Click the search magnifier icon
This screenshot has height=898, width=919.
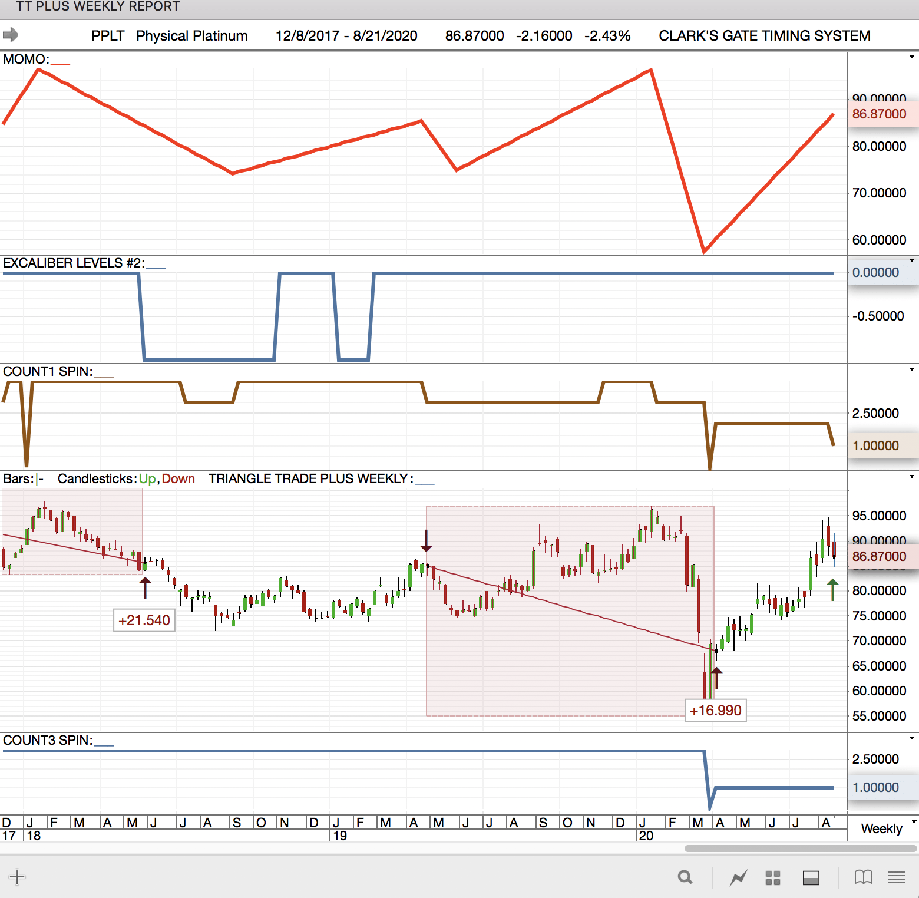[x=685, y=877]
